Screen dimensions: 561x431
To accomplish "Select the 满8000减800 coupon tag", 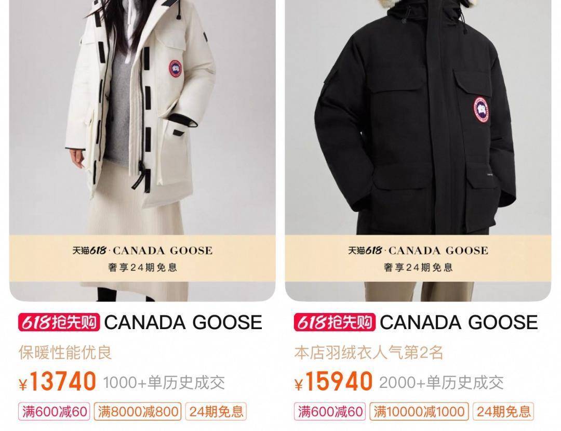I will pos(138,412).
